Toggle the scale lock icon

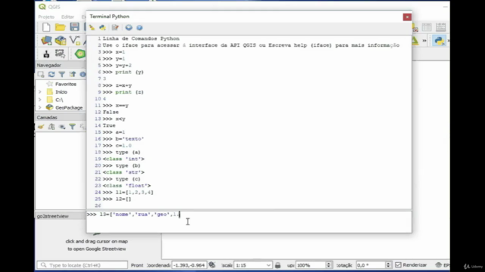pos(278,265)
